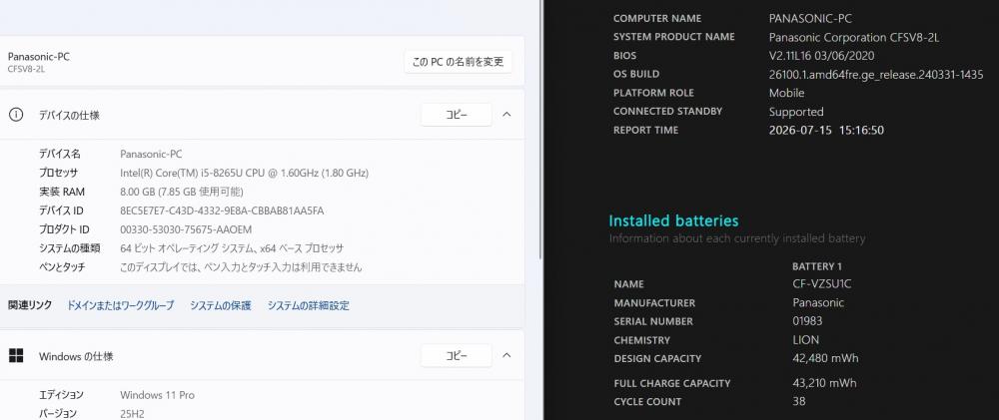
Task: Select the version value 25H2
Action: 132,414
